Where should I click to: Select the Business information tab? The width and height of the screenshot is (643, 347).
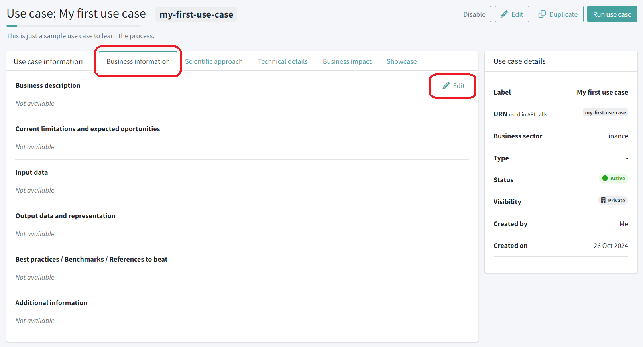(x=138, y=61)
